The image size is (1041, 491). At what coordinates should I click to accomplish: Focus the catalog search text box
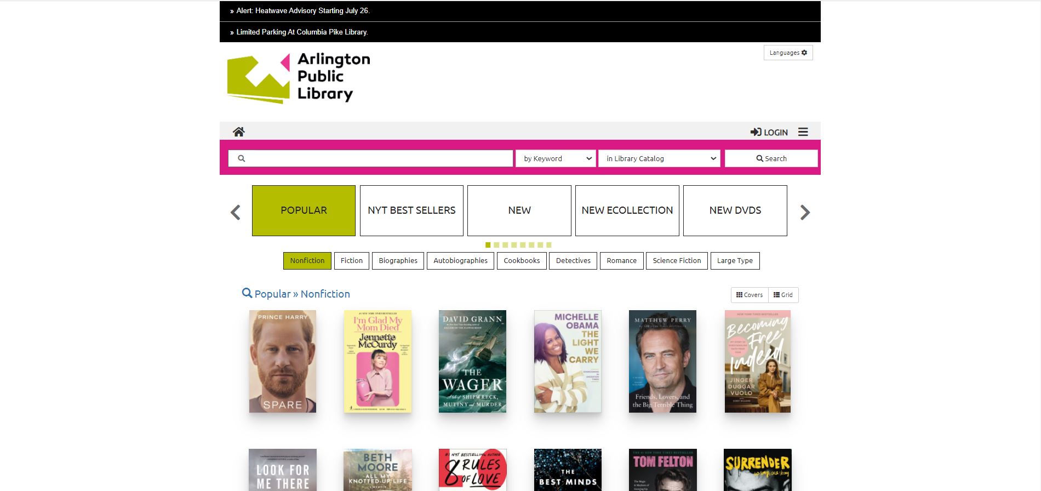(x=370, y=158)
